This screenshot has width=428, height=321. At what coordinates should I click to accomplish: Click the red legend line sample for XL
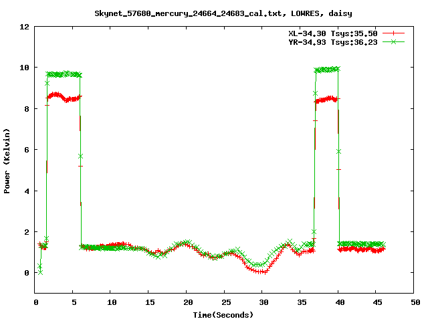(x=393, y=33)
